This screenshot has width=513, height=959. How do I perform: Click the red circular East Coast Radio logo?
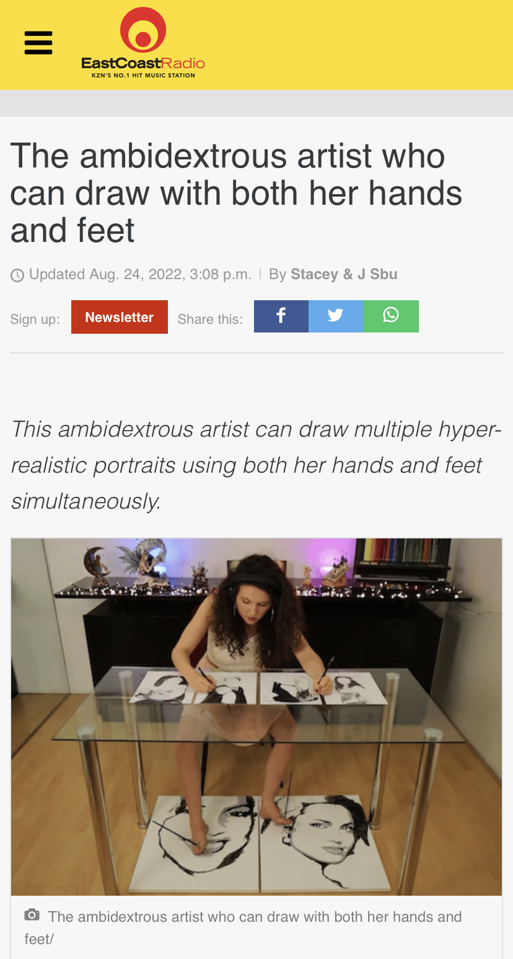[x=143, y=30]
